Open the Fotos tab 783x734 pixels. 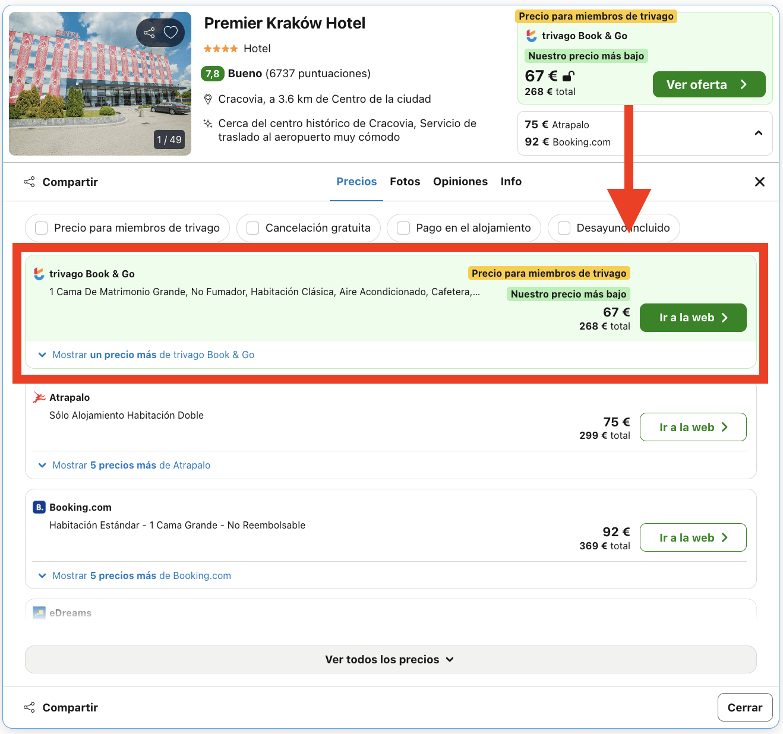tap(405, 182)
